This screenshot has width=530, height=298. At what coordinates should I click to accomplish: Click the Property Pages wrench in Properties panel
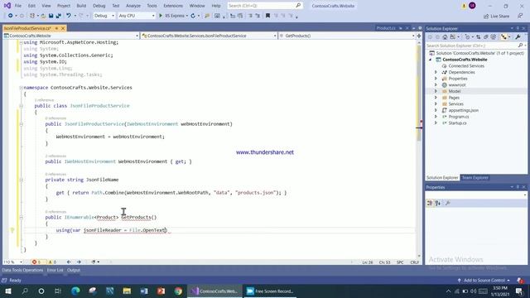pyautogui.click(x=447, y=203)
